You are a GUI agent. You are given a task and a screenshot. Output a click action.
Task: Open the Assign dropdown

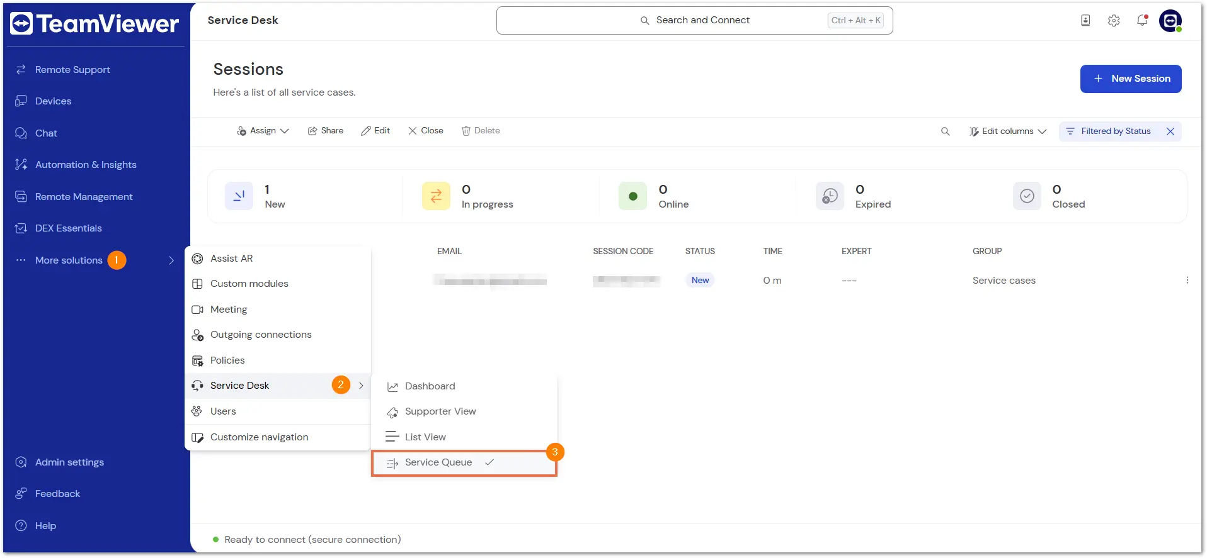(263, 131)
